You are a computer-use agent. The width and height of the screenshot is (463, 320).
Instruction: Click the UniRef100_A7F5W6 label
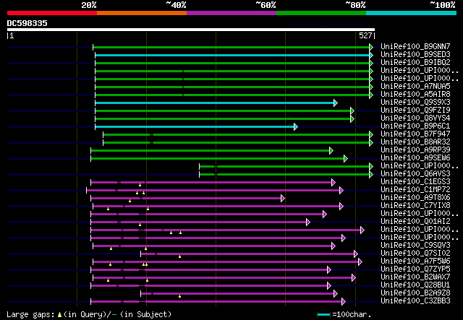pos(415,261)
